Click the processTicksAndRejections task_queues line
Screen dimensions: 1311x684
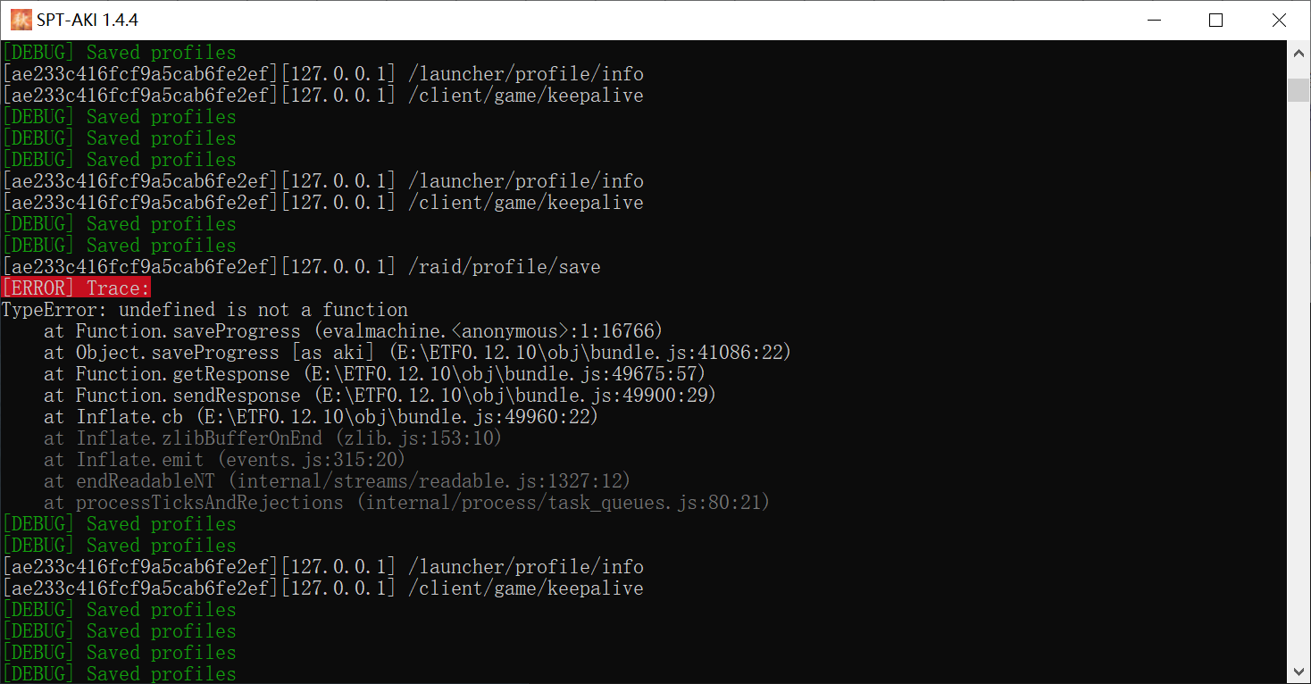pyautogui.click(x=406, y=503)
